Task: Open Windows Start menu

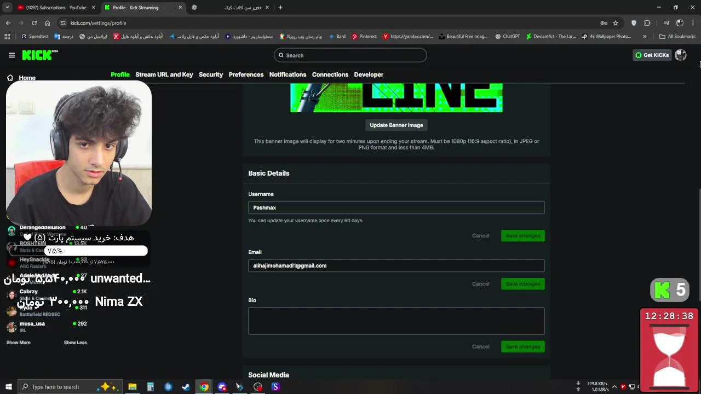Action: click(8, 387)
